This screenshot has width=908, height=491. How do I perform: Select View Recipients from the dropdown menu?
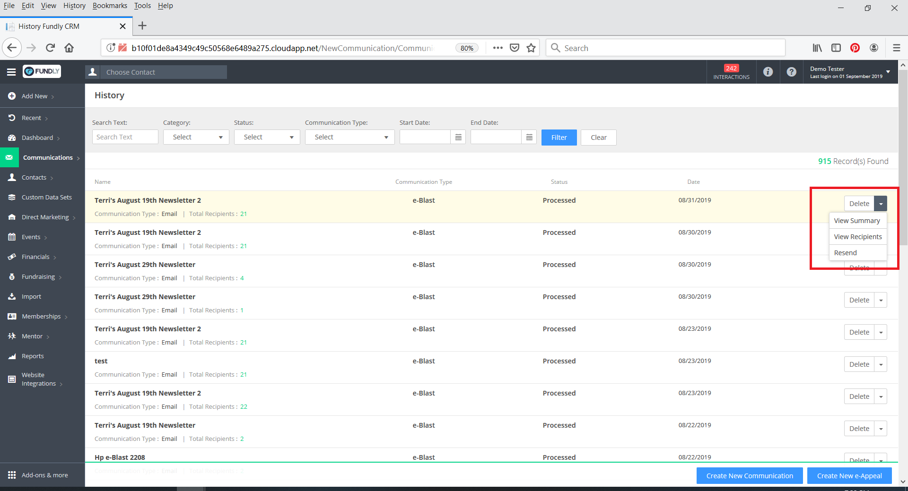[x=857, y=237]
